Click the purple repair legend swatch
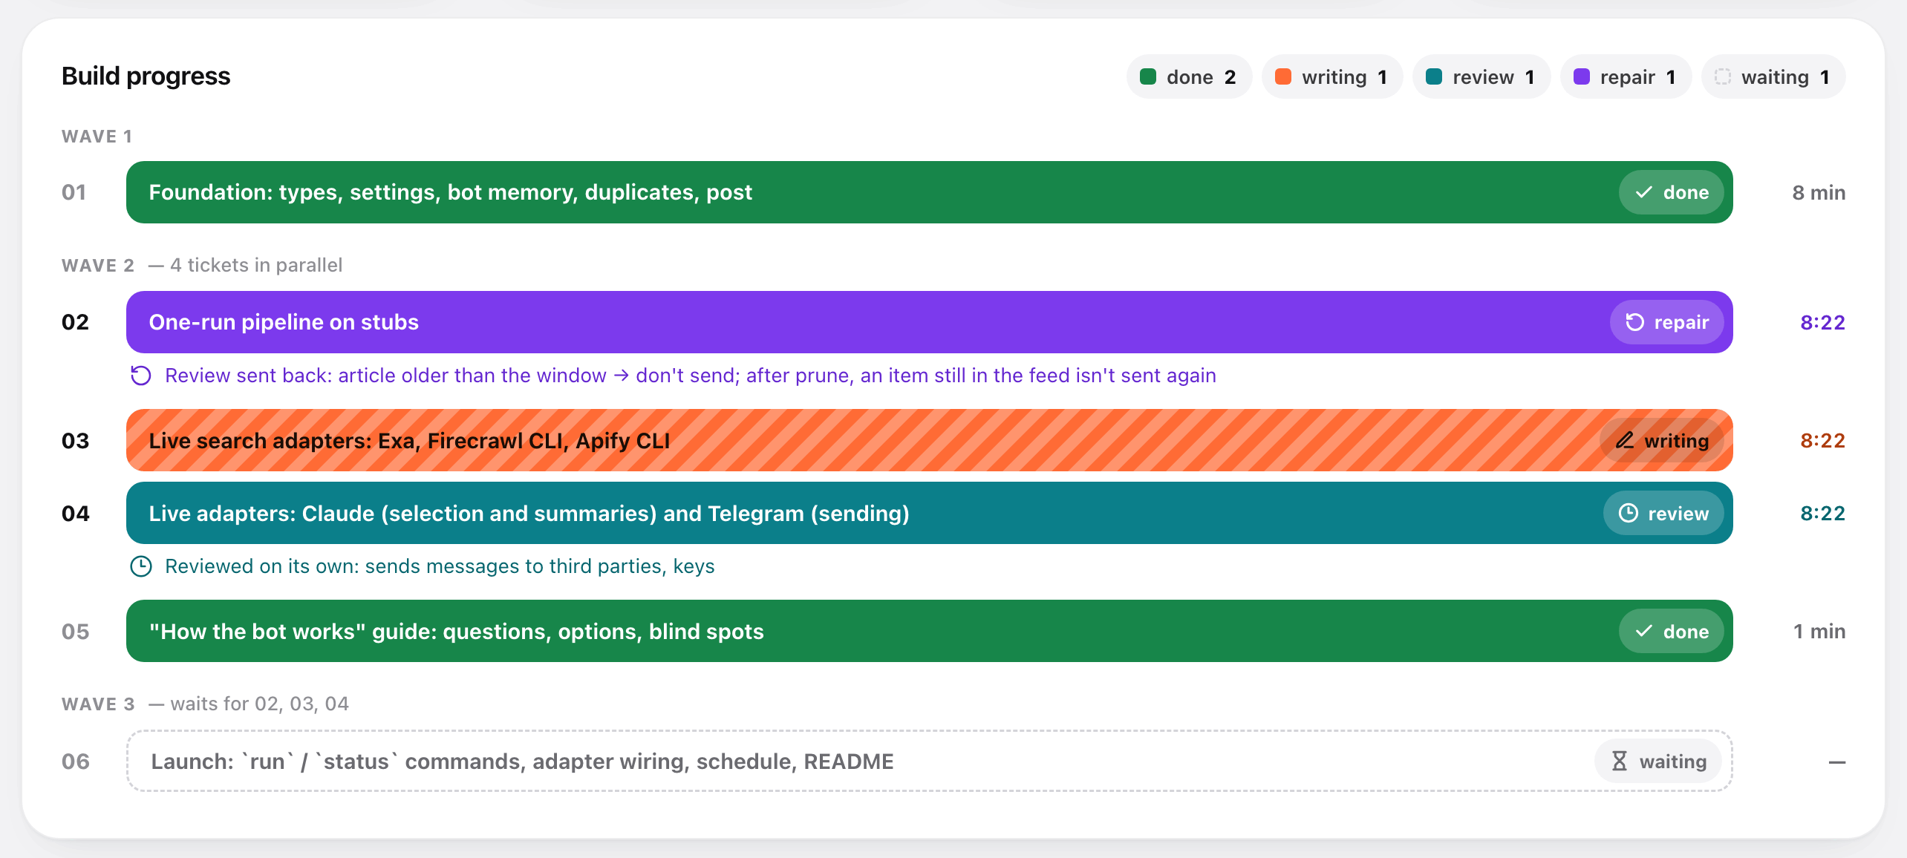 [x=1582, y=76]
